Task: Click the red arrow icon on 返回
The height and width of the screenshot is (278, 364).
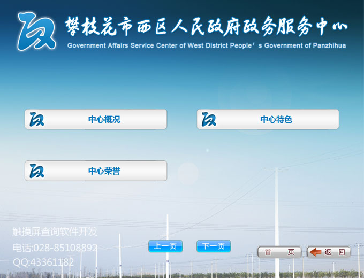Action: coord(316,252)
